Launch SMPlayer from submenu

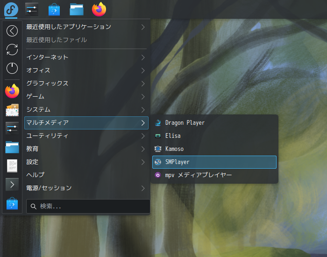click(214, 162)
